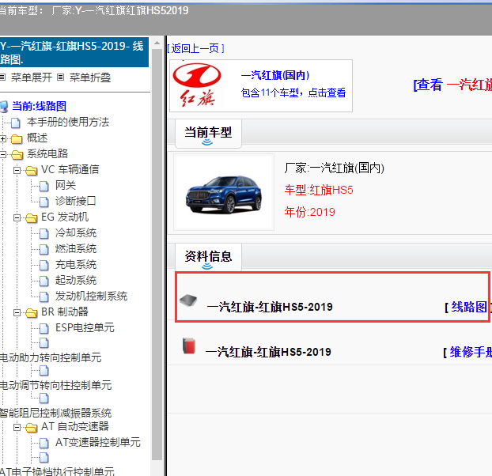Select AT变速器控制单元 in the tree
Image resolution: width=492 pixels, height=476 pixels.
[x=98, y=443]
